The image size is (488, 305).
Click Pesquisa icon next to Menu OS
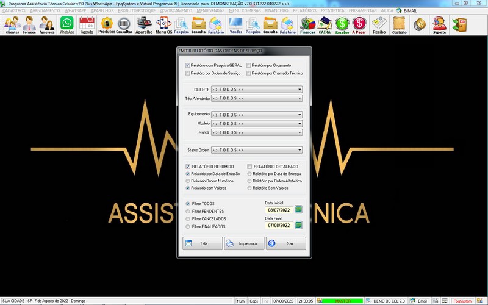coord(181,25)
